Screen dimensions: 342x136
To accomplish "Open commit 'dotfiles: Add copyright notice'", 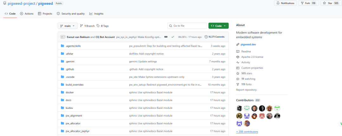I will pos(146,54).
